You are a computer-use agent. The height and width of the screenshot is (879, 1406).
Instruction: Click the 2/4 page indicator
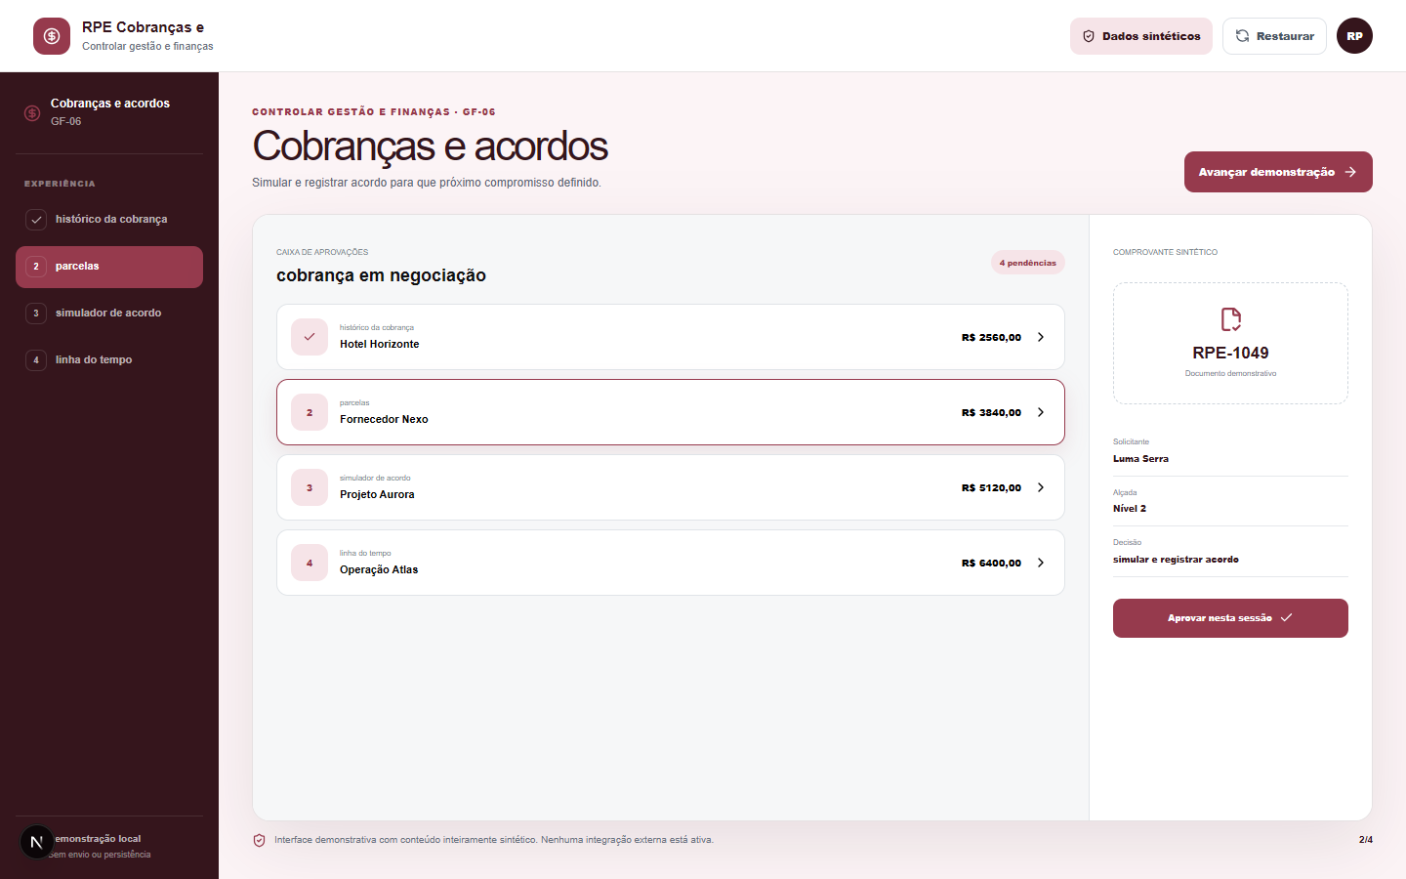[1366, 840]
